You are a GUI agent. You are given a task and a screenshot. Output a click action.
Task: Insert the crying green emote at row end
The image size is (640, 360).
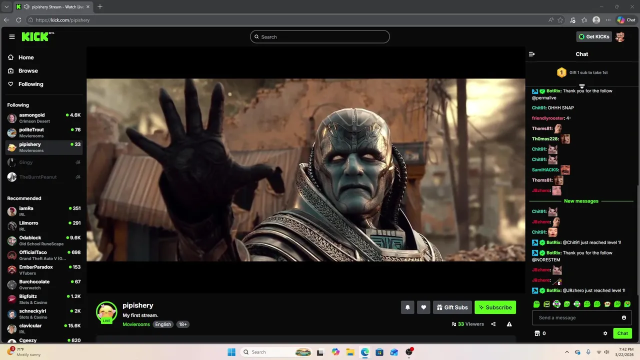627,304
